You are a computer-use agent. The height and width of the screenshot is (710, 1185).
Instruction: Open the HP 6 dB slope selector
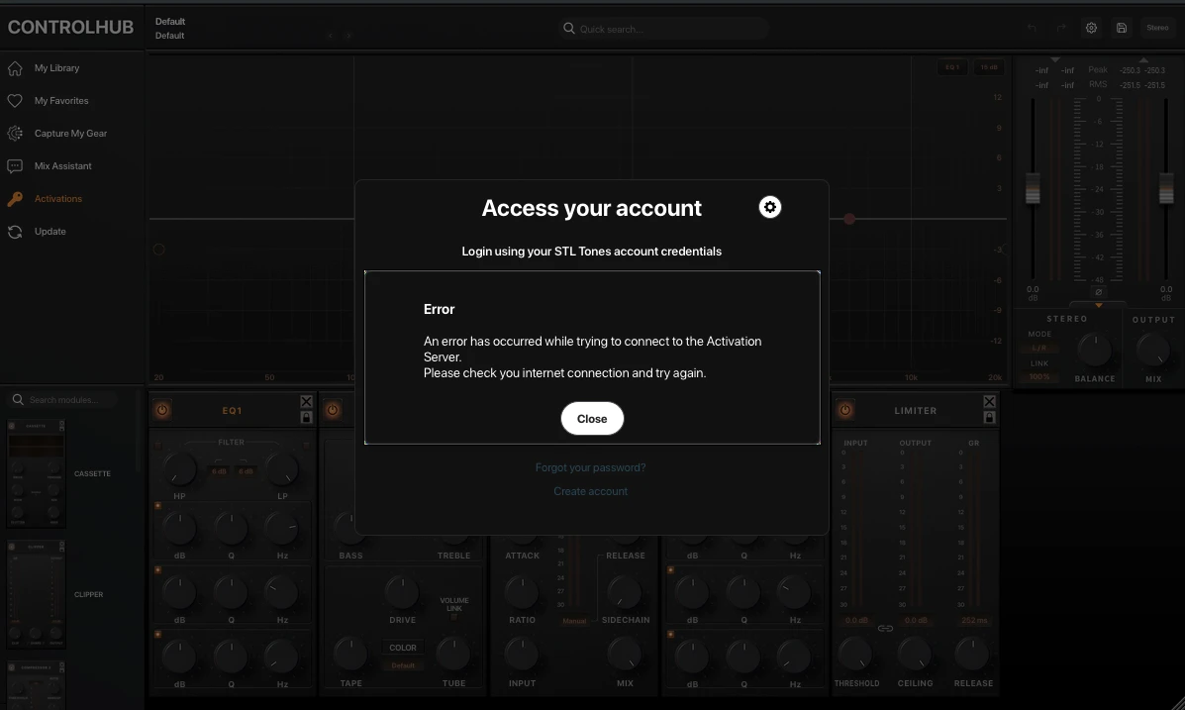coord(219,471)
